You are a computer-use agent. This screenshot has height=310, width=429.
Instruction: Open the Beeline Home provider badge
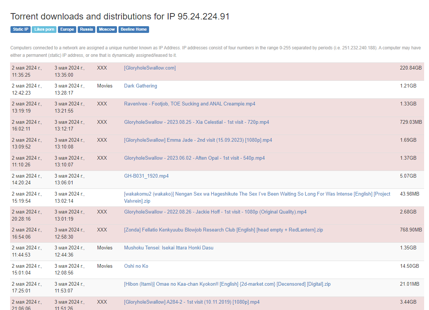click(x=133, y=29)
